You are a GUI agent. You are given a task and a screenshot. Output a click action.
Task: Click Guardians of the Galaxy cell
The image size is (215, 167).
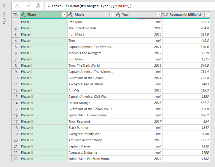pos(91,78)
